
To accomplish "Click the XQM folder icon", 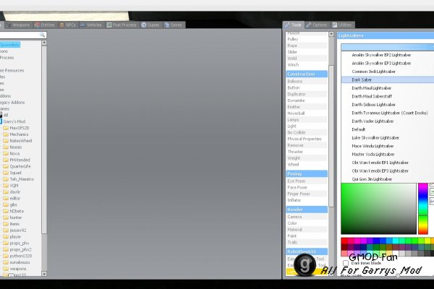I will pyautogui.click(x=6, y=186).
